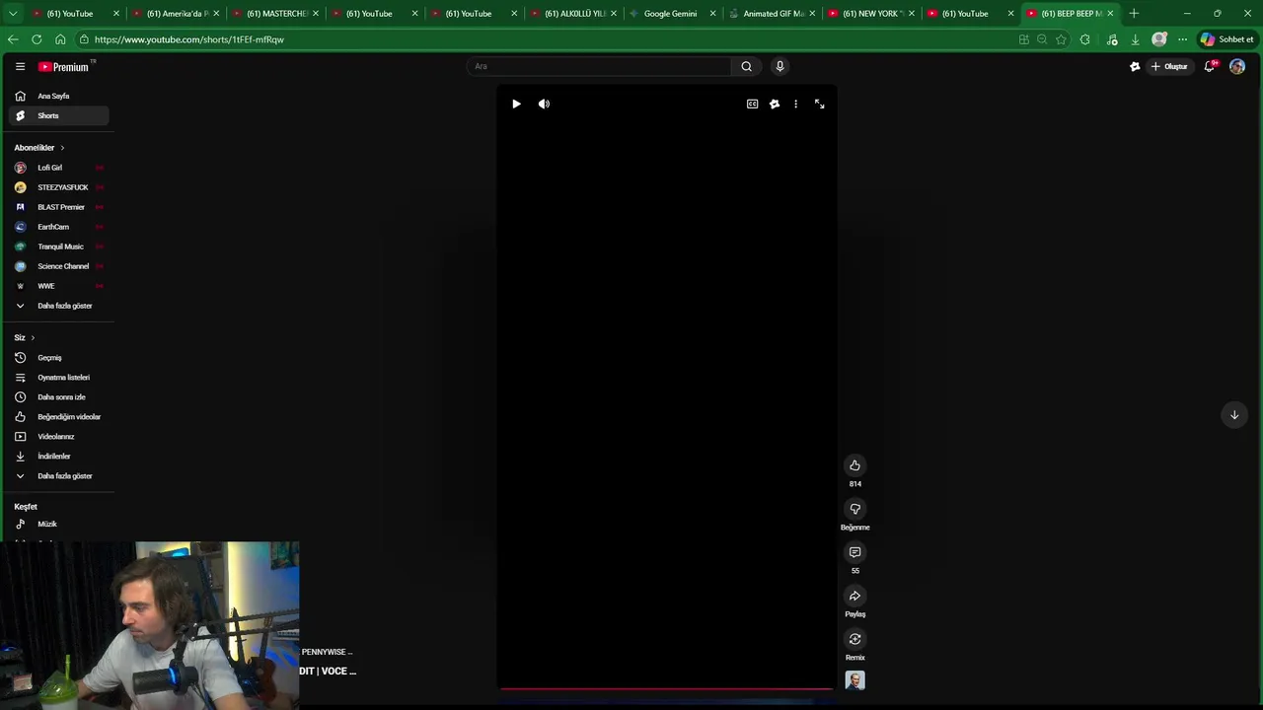The width and height of the screenshot is (1263, 710).
Task: Open the 55 comments panel
Action: coord(855,552)
